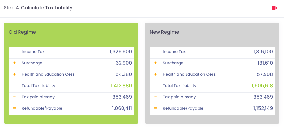Screen dimensions: 284x134
Task: Click New Regime Surcharge amount 131,610
Action: (x=265, y=63)
